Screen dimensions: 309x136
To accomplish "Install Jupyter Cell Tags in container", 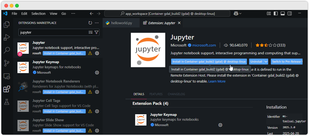I will pos(64,111).
